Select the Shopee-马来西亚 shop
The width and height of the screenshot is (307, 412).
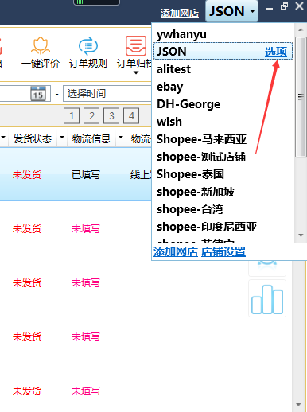201,139
